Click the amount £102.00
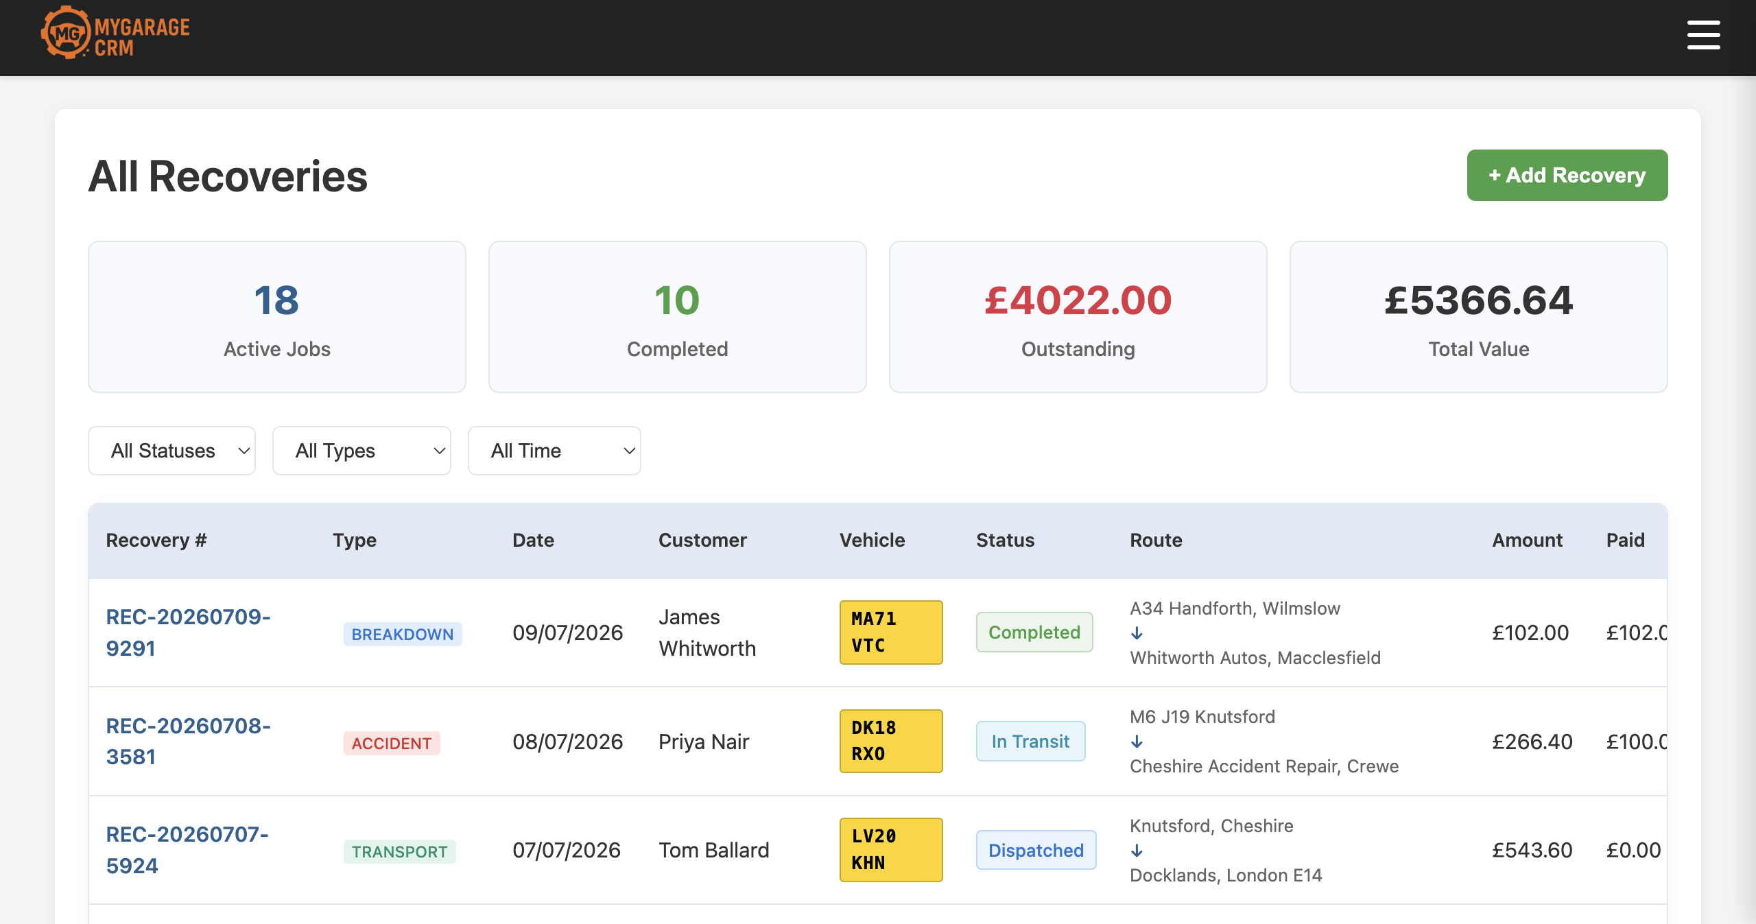 pos(1530,632)
